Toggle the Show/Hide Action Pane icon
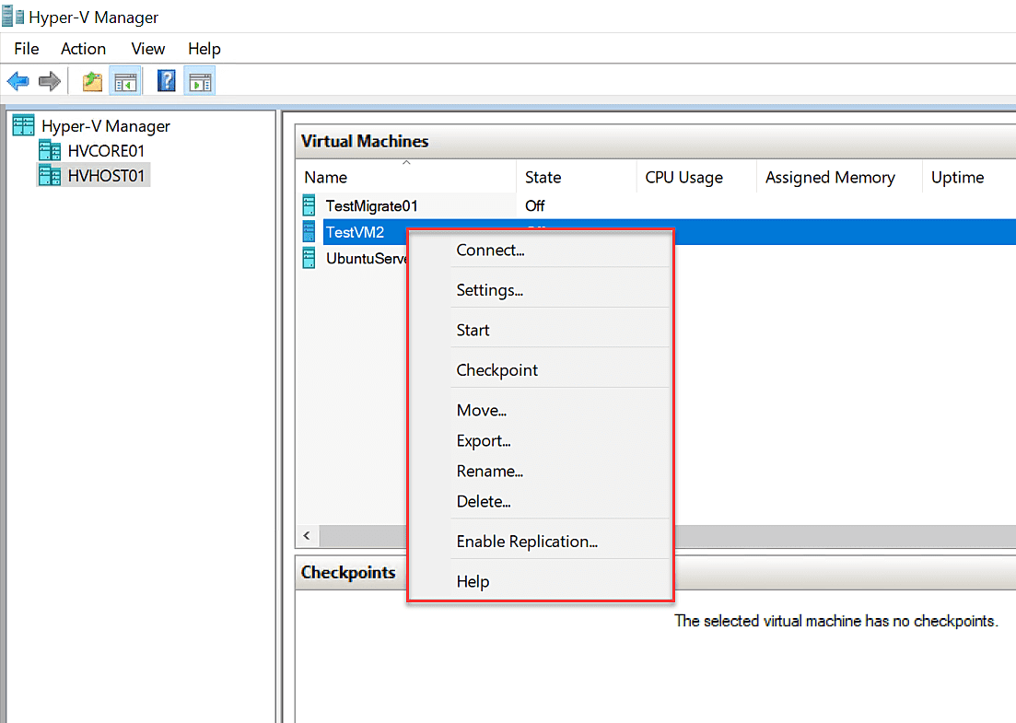The image size is (1016, 723). [x=200, y=82]
